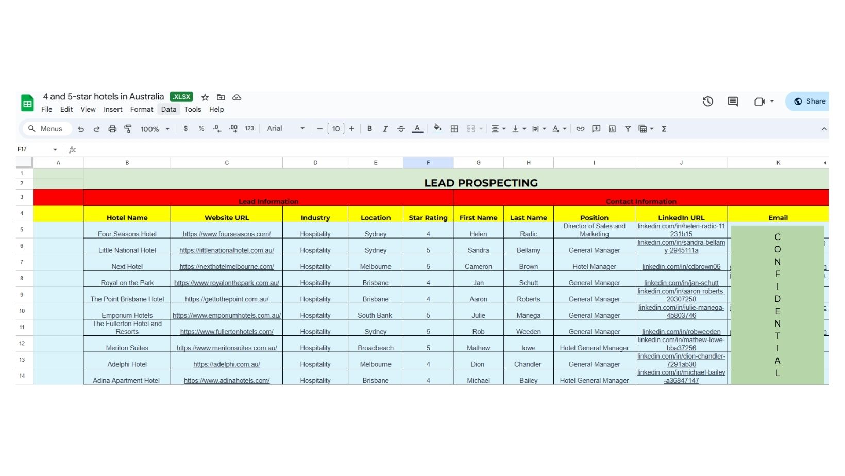Check the cloud document status icon
Image resolution: width=845 pixels, height=476 pixels.
coord(237,97)
